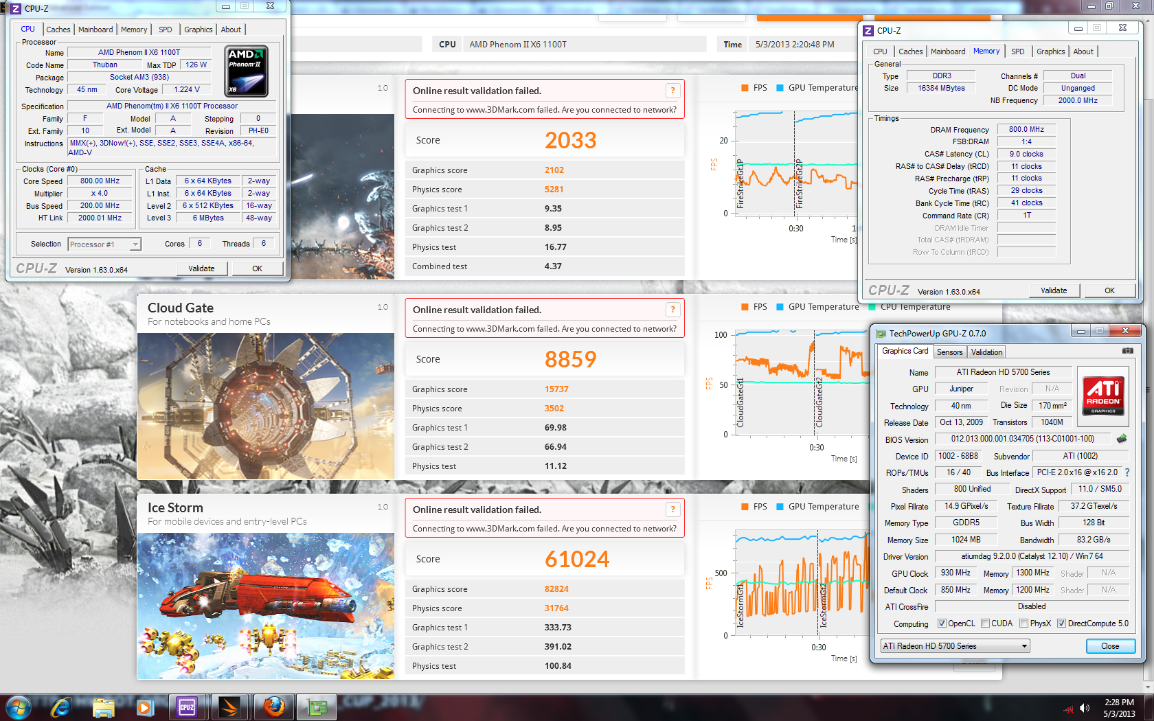Toggle the DirectCompute 5.0 checkbox
Screen dimensions: 1154x721
[1061, 623]
